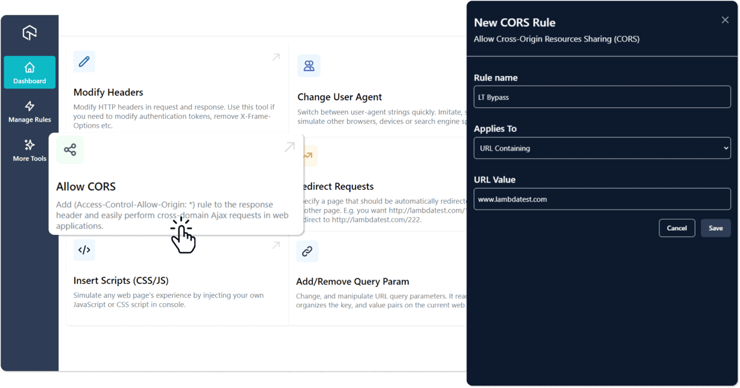This screenshot has height=388, width=740.
Task: Click the Insert Scripts expand arrow
Action: [x=277, y=245]
